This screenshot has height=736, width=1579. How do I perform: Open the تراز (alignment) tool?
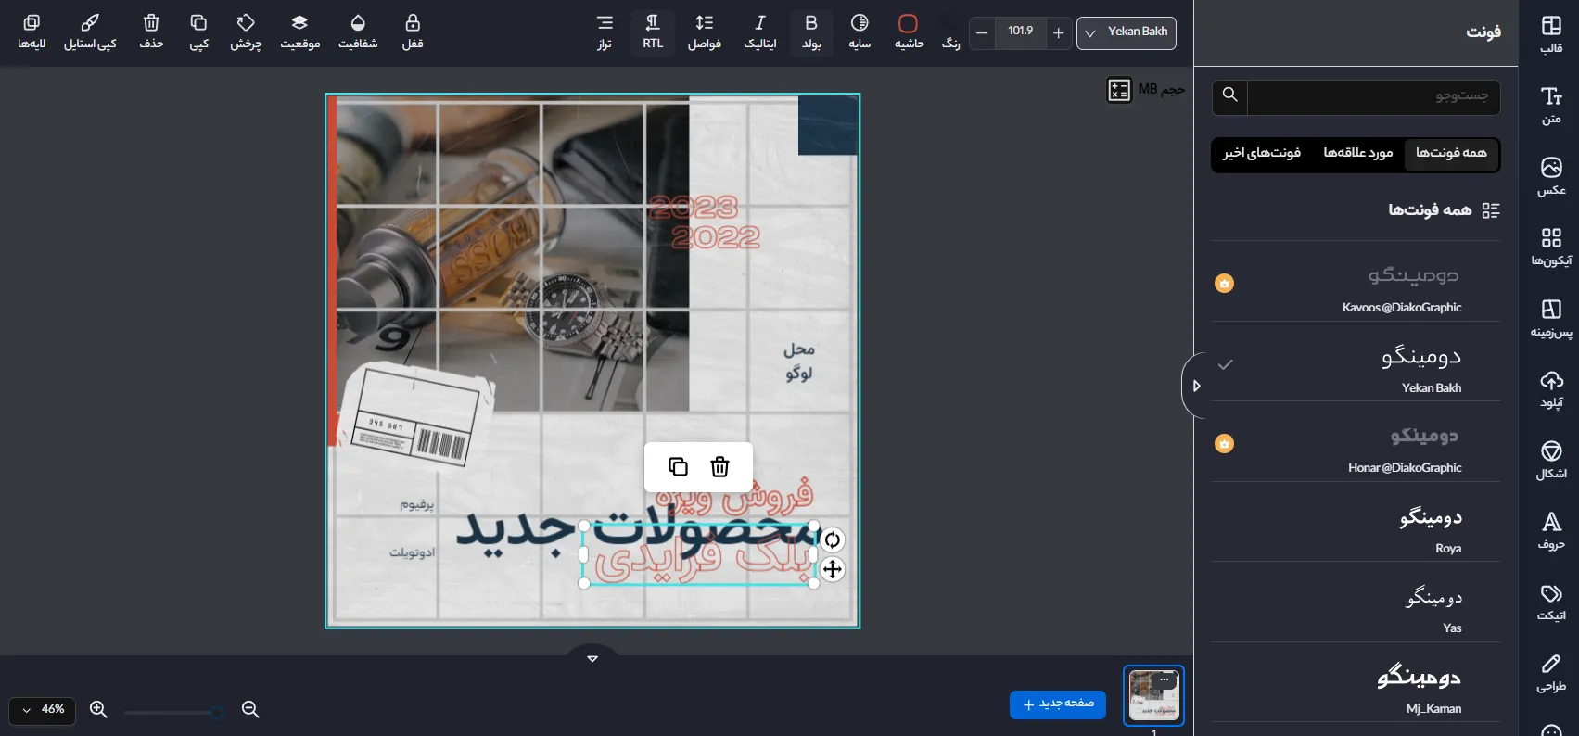(605, 32)
